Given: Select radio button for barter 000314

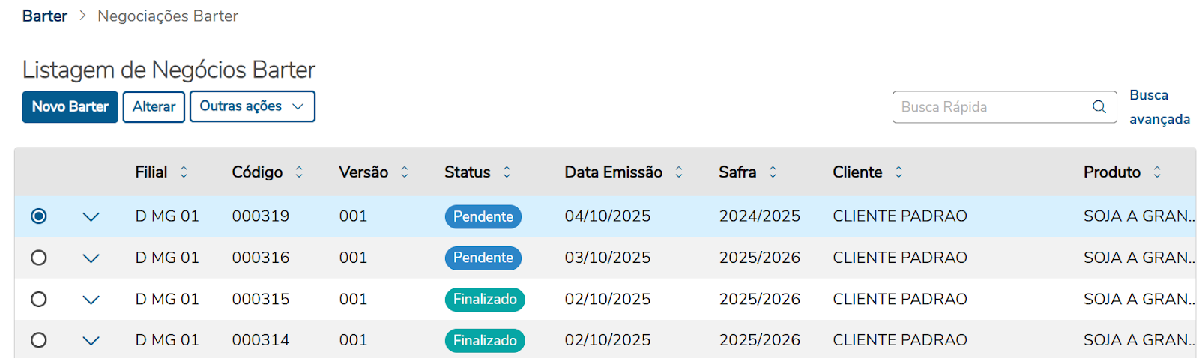Looking at the screenshot, I should pyautogui.click(x=39, y=341).
